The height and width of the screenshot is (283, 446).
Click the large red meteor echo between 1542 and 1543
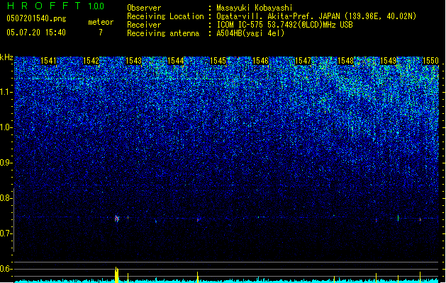116,219
